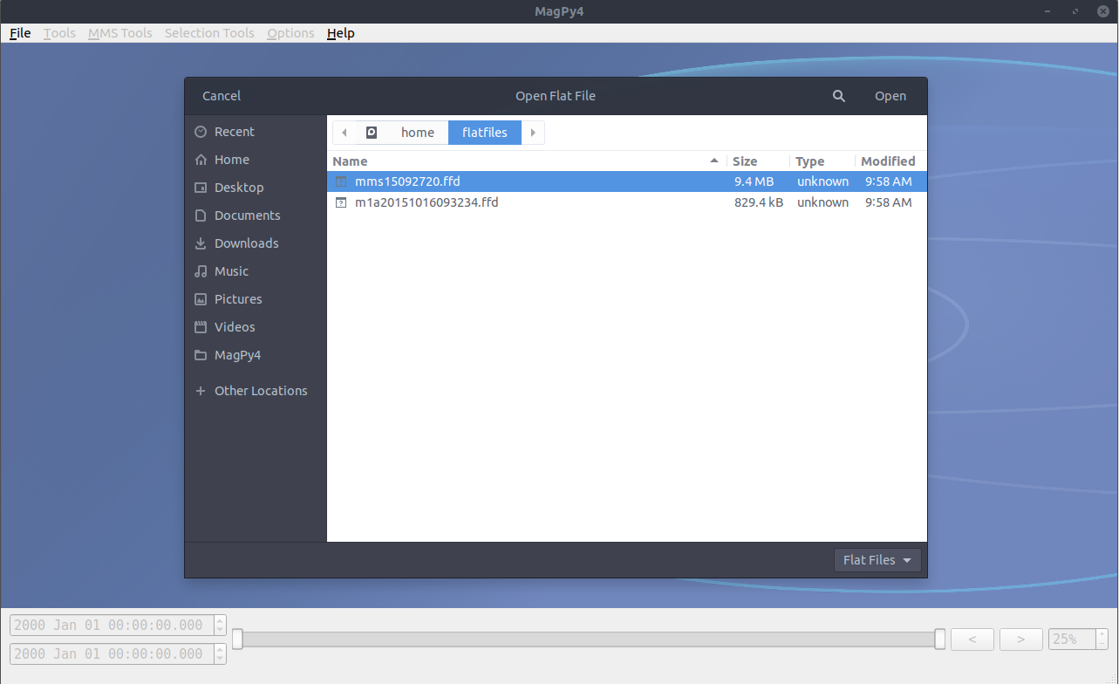Open the Flat Files filter dropdown

click(877, 560)
